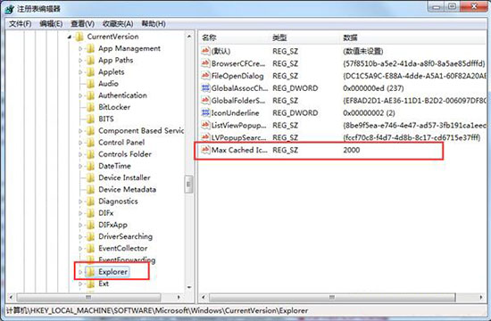Screen dimensions: 491x321
Task: Open the 查看(V) menu
Action: pyautogui.click(x=82, y=24)
